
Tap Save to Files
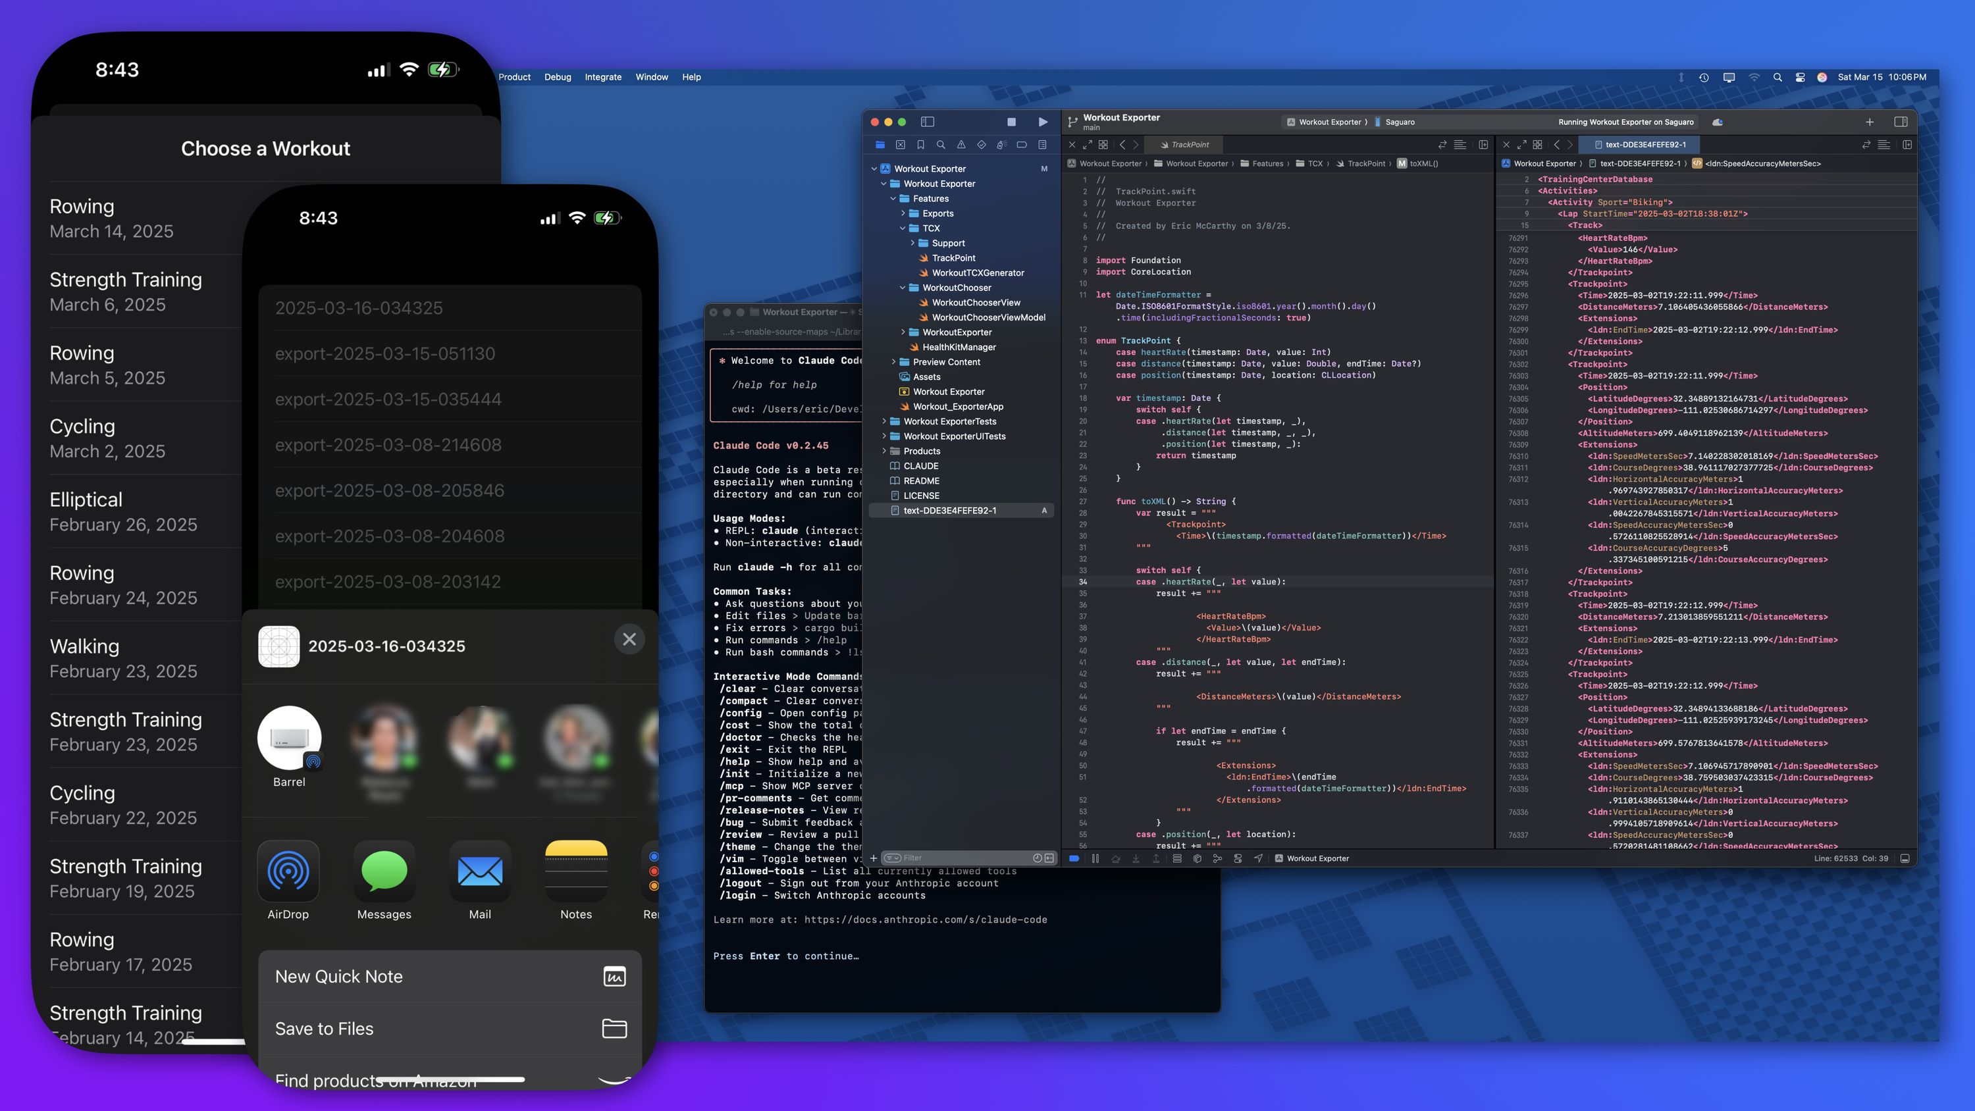coord(450,1029)
